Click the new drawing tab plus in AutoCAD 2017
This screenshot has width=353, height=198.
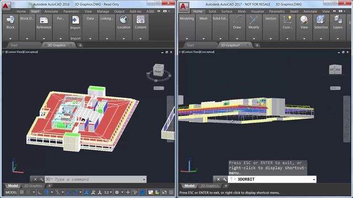[x=257, y=45]
